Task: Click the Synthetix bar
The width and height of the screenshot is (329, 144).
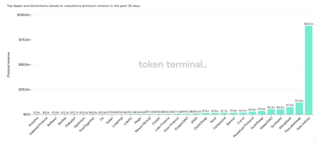Action: 280,112
